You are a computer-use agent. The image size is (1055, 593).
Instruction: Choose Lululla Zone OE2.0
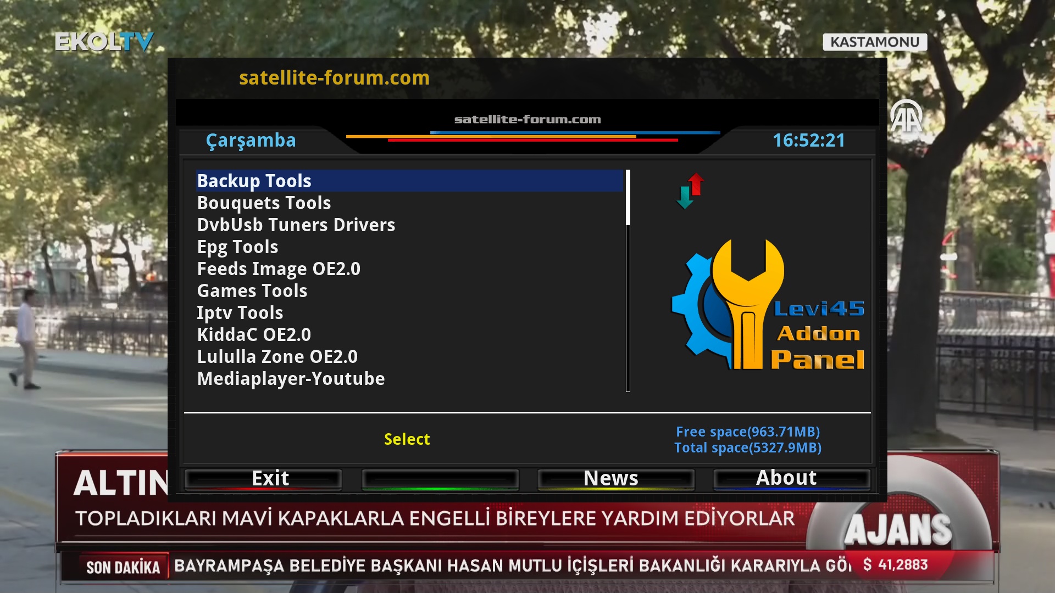coord(409,356)
